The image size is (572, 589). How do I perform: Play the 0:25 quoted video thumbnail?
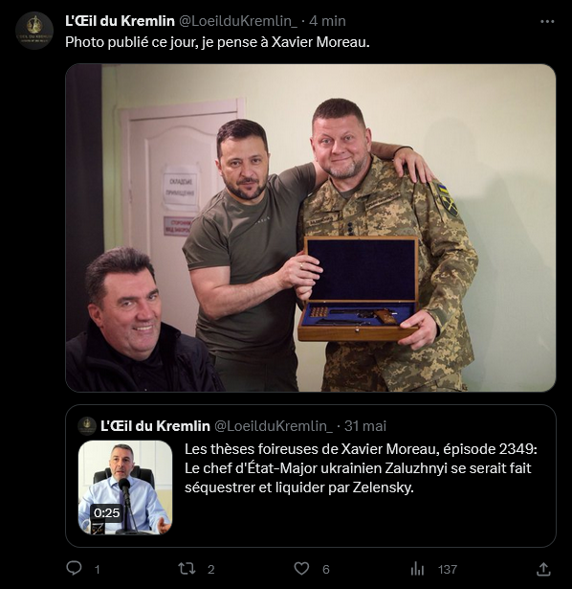coord(125,487)
